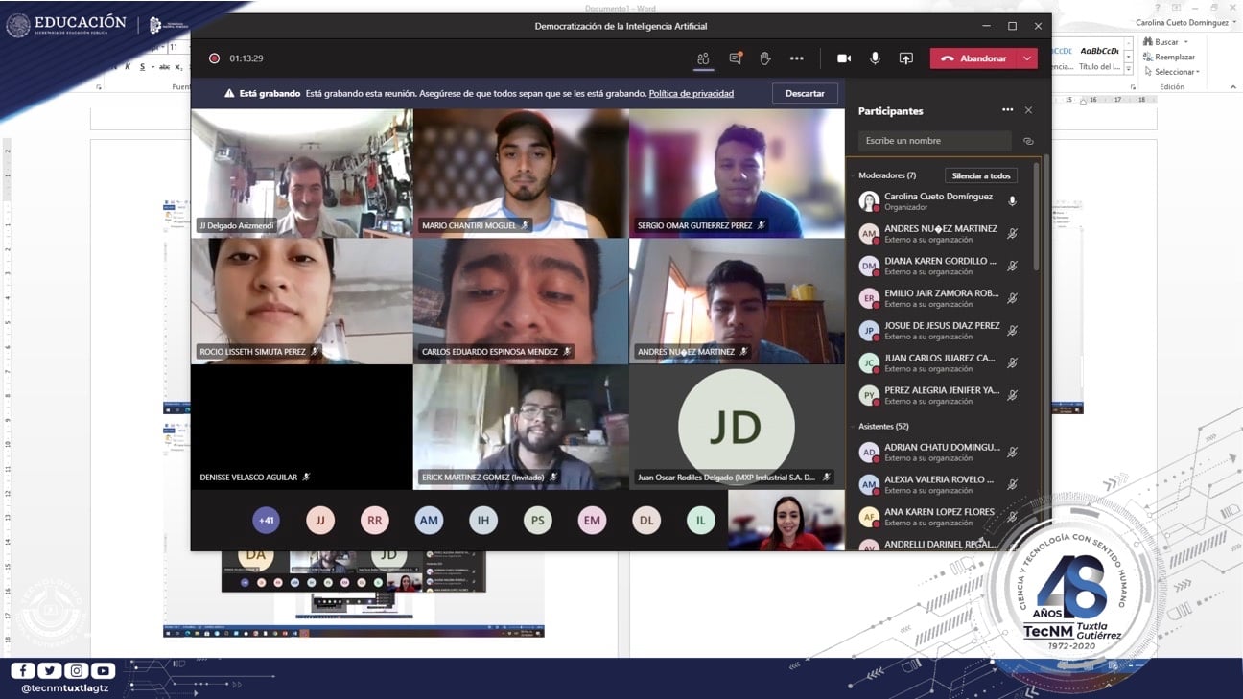This screenshot has width=1243, height=699.
Task: Click muted mic icon for JUAN CARLOS JUAREZ
Action: pos(1012,362)
